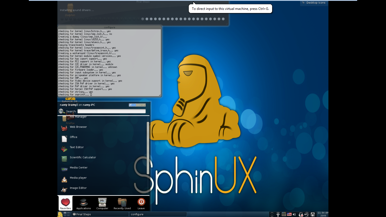Switch keyboard layout via US flag icon
Screen dimensions: 386x217
tap(289, 214)
